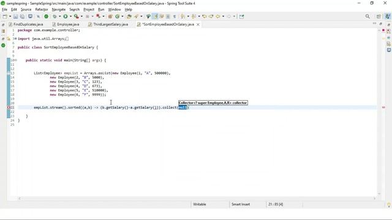Click the New Java Package icon
This screenshot has height=220, width=392.
tap(110, 16)
